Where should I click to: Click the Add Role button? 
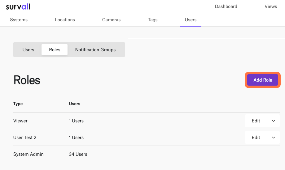263,80
